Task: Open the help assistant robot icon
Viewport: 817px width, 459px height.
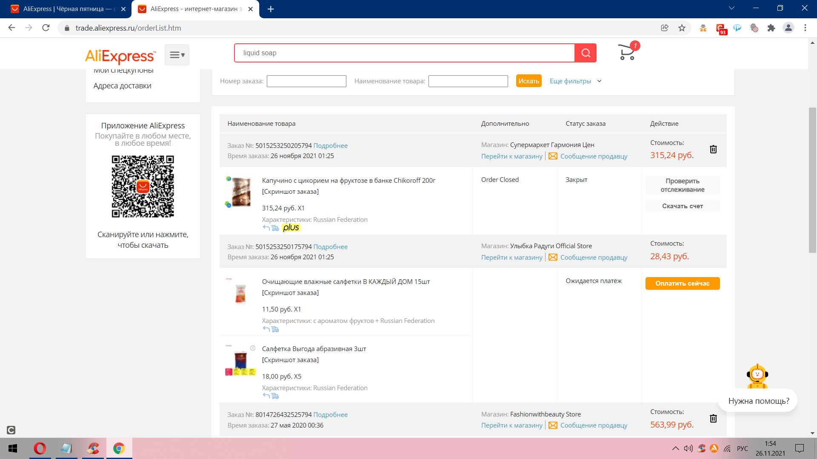Action: click(x=757, y=376)
